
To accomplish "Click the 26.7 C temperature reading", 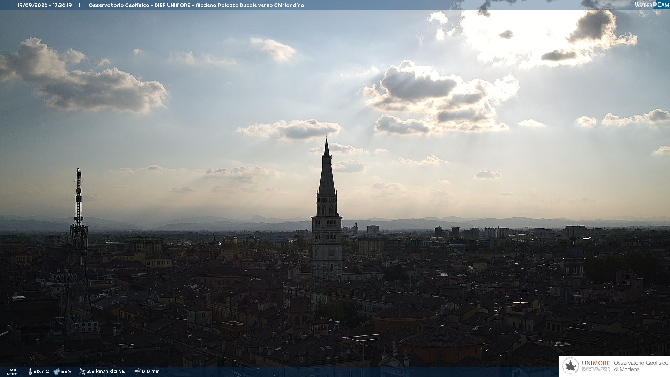I will [41, 372].
